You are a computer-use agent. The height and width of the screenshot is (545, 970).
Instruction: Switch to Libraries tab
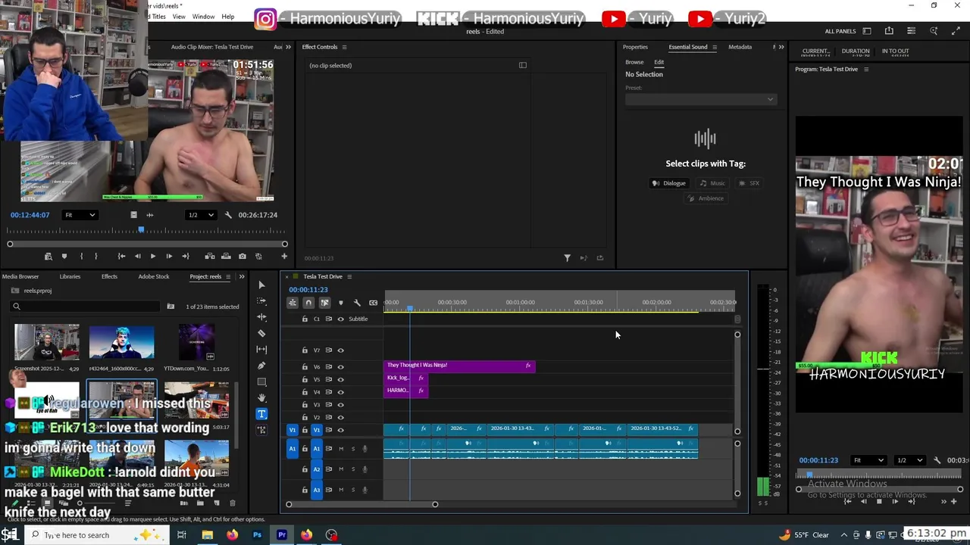point(70,276)
